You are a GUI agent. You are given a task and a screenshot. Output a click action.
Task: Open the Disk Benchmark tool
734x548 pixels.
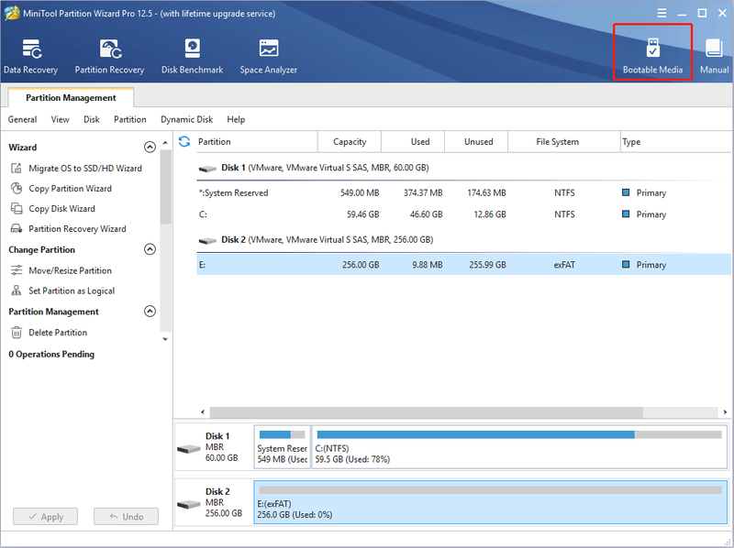pyautogui.click(x=192, y=57)
